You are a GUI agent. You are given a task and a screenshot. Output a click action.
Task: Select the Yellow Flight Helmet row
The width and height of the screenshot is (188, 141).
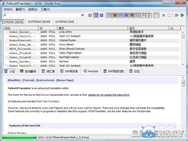[92, 53]
